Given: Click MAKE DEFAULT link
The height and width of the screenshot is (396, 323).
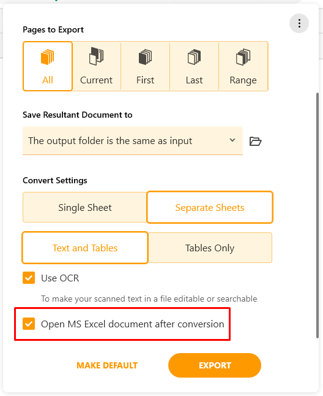Looking at the screenshot, I should point(107,365).
